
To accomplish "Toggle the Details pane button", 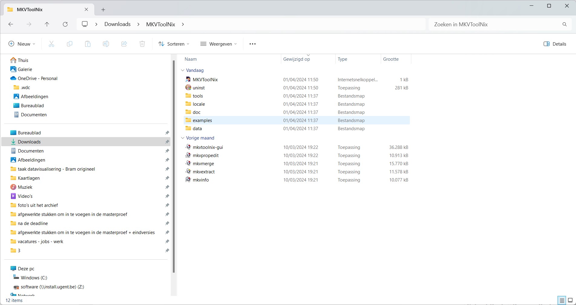I will click(555, 44).
